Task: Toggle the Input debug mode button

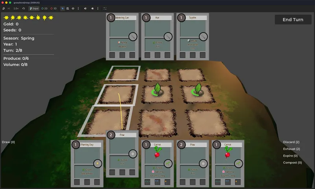Action: pos(34,8)
